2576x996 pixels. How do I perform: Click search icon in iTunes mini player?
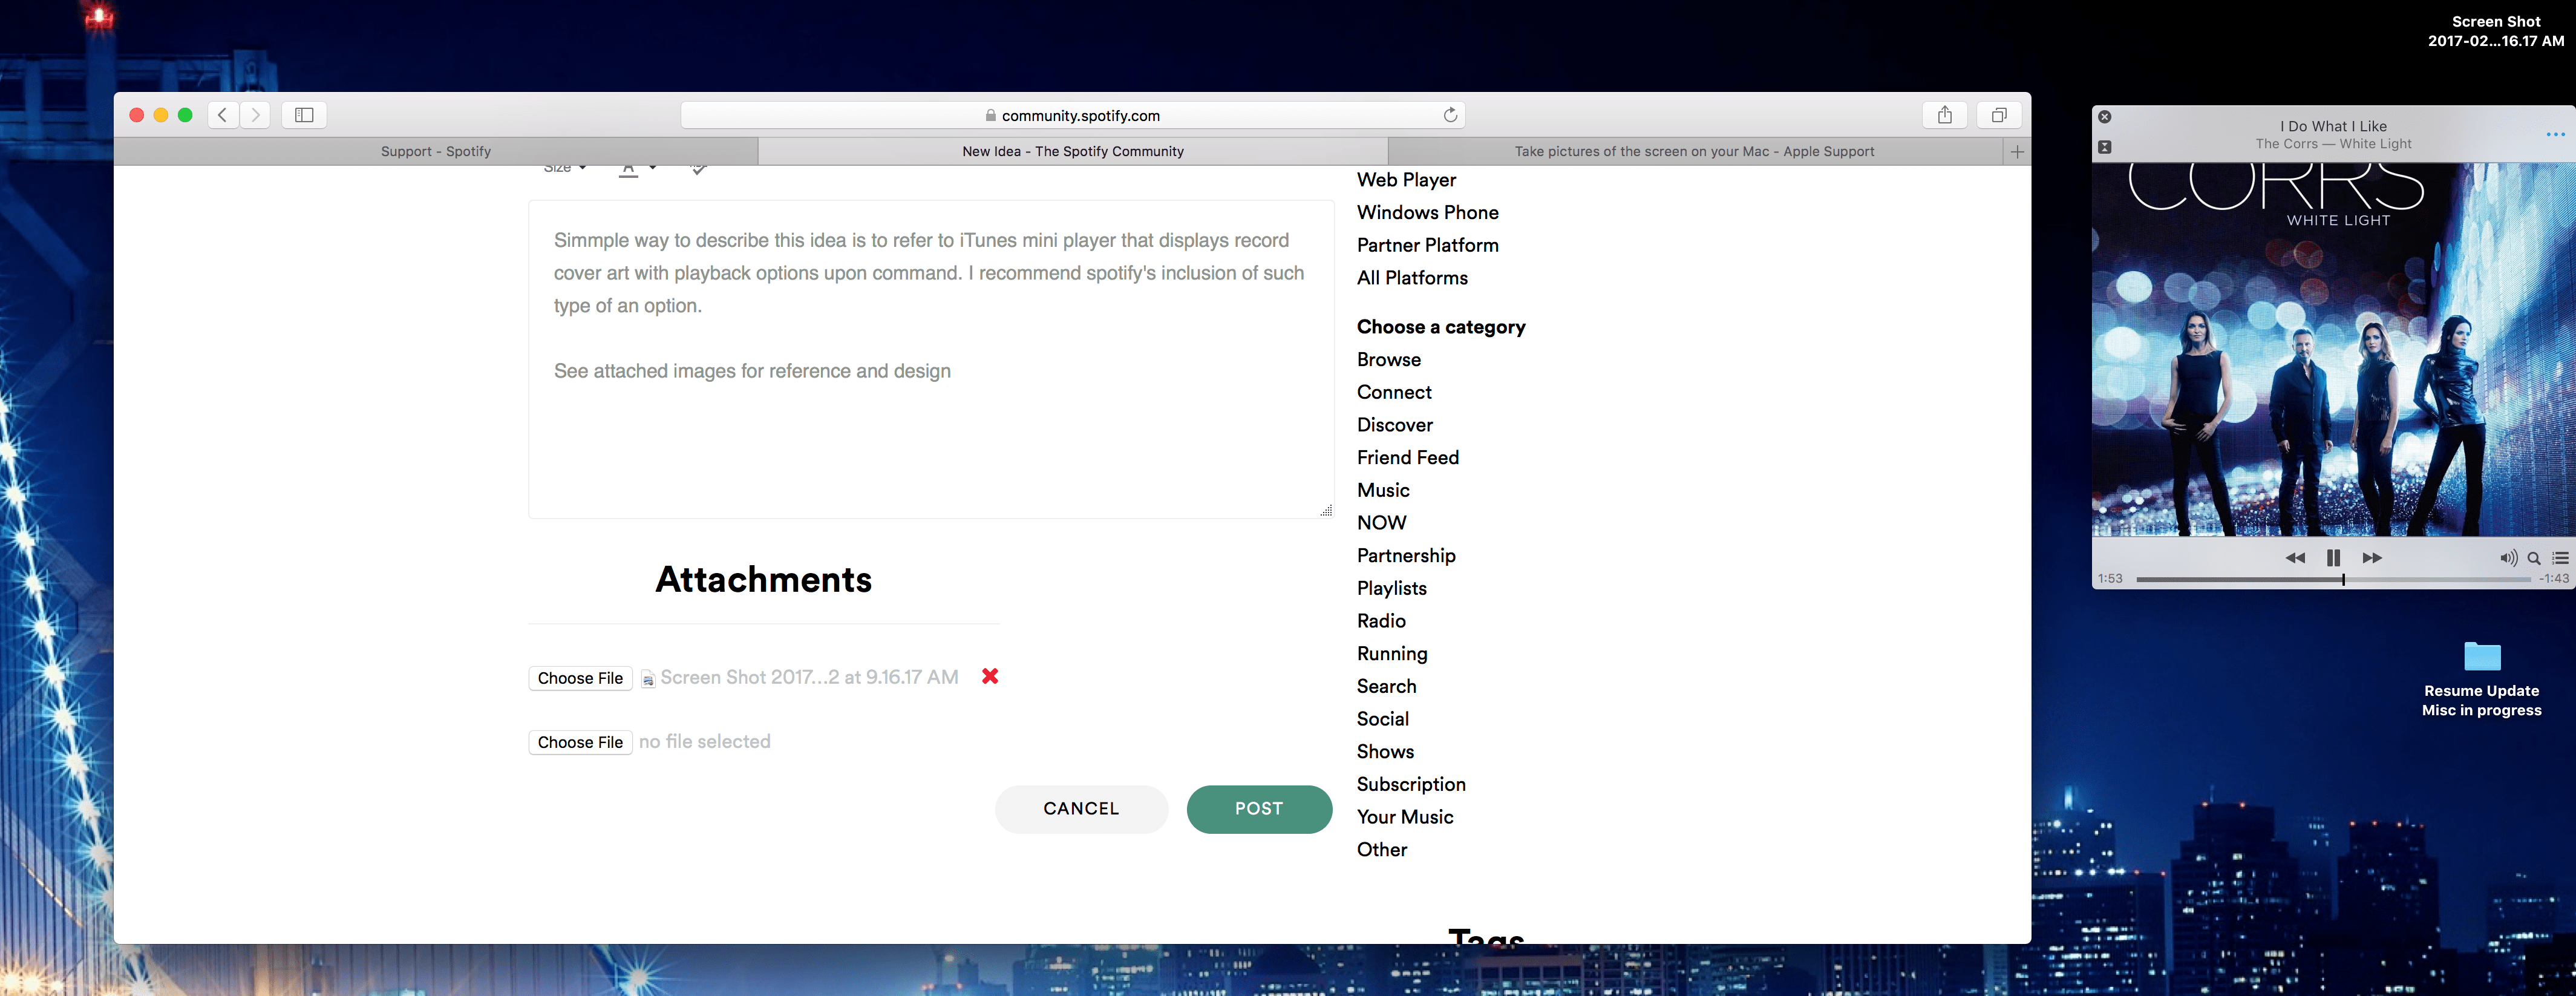click(2534, 558)
